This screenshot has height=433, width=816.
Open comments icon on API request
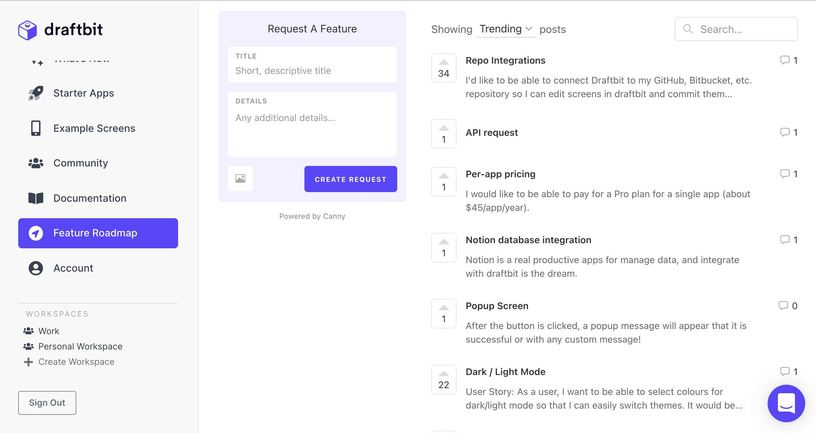point(785,132)
